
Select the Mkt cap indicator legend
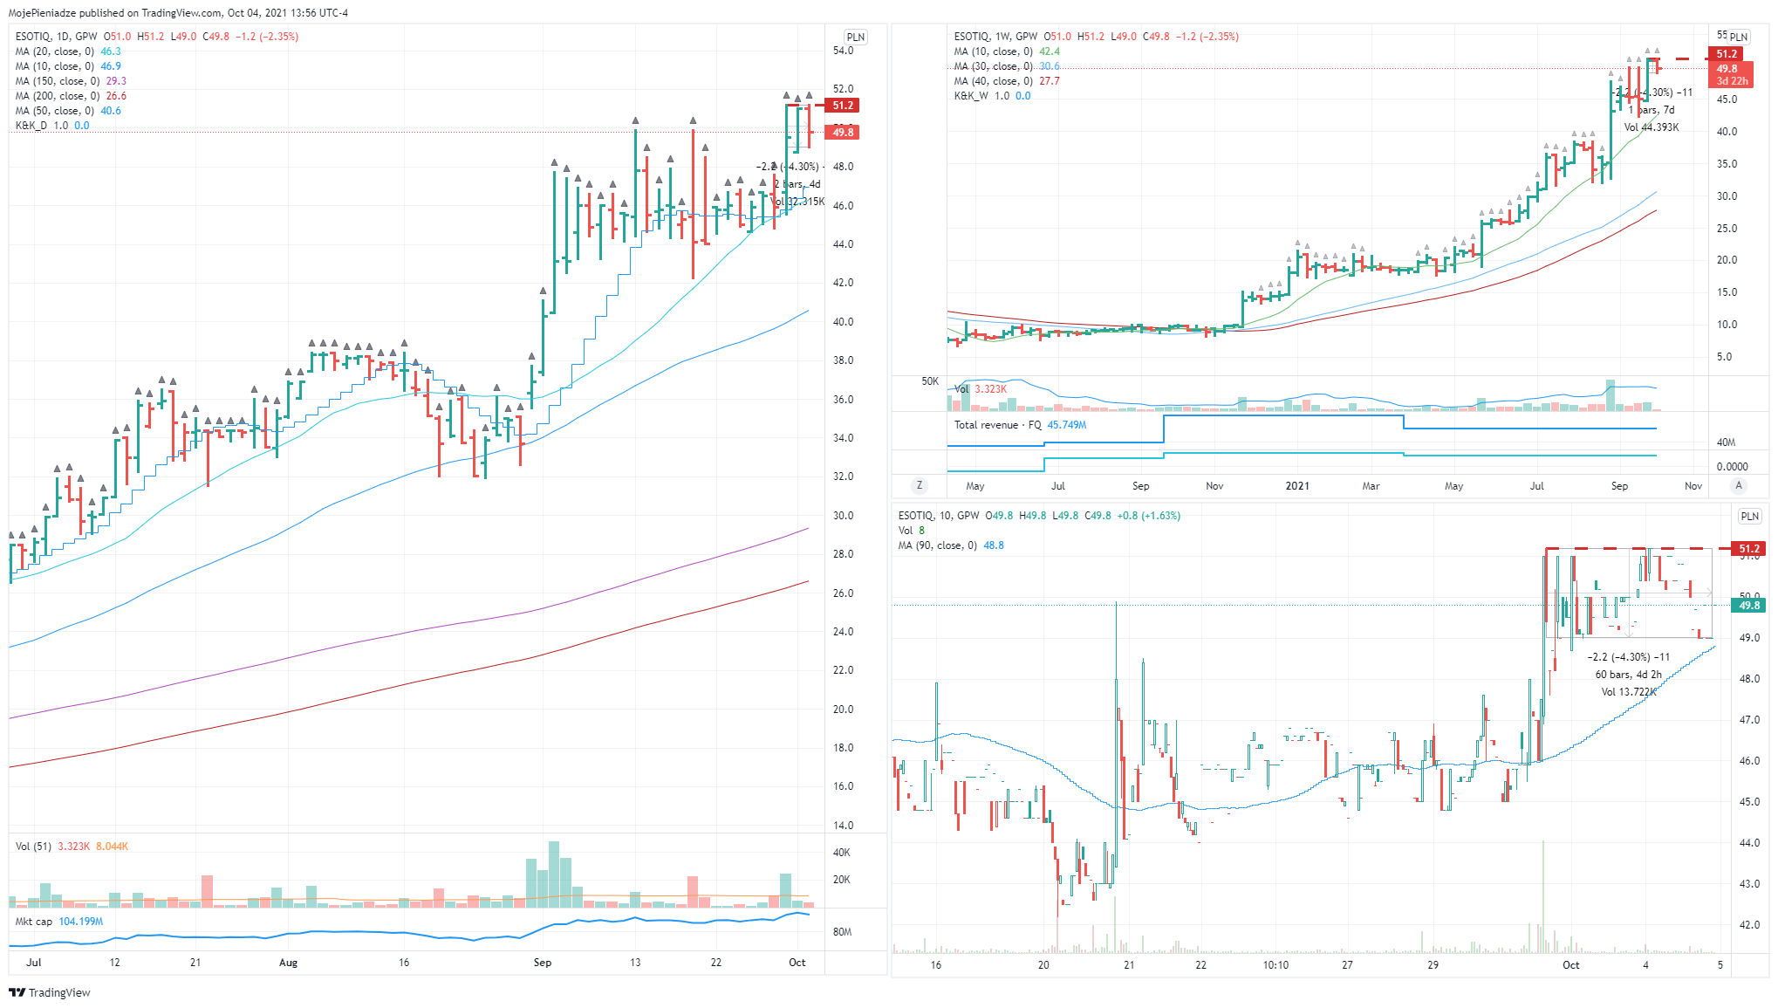(34, 922)
